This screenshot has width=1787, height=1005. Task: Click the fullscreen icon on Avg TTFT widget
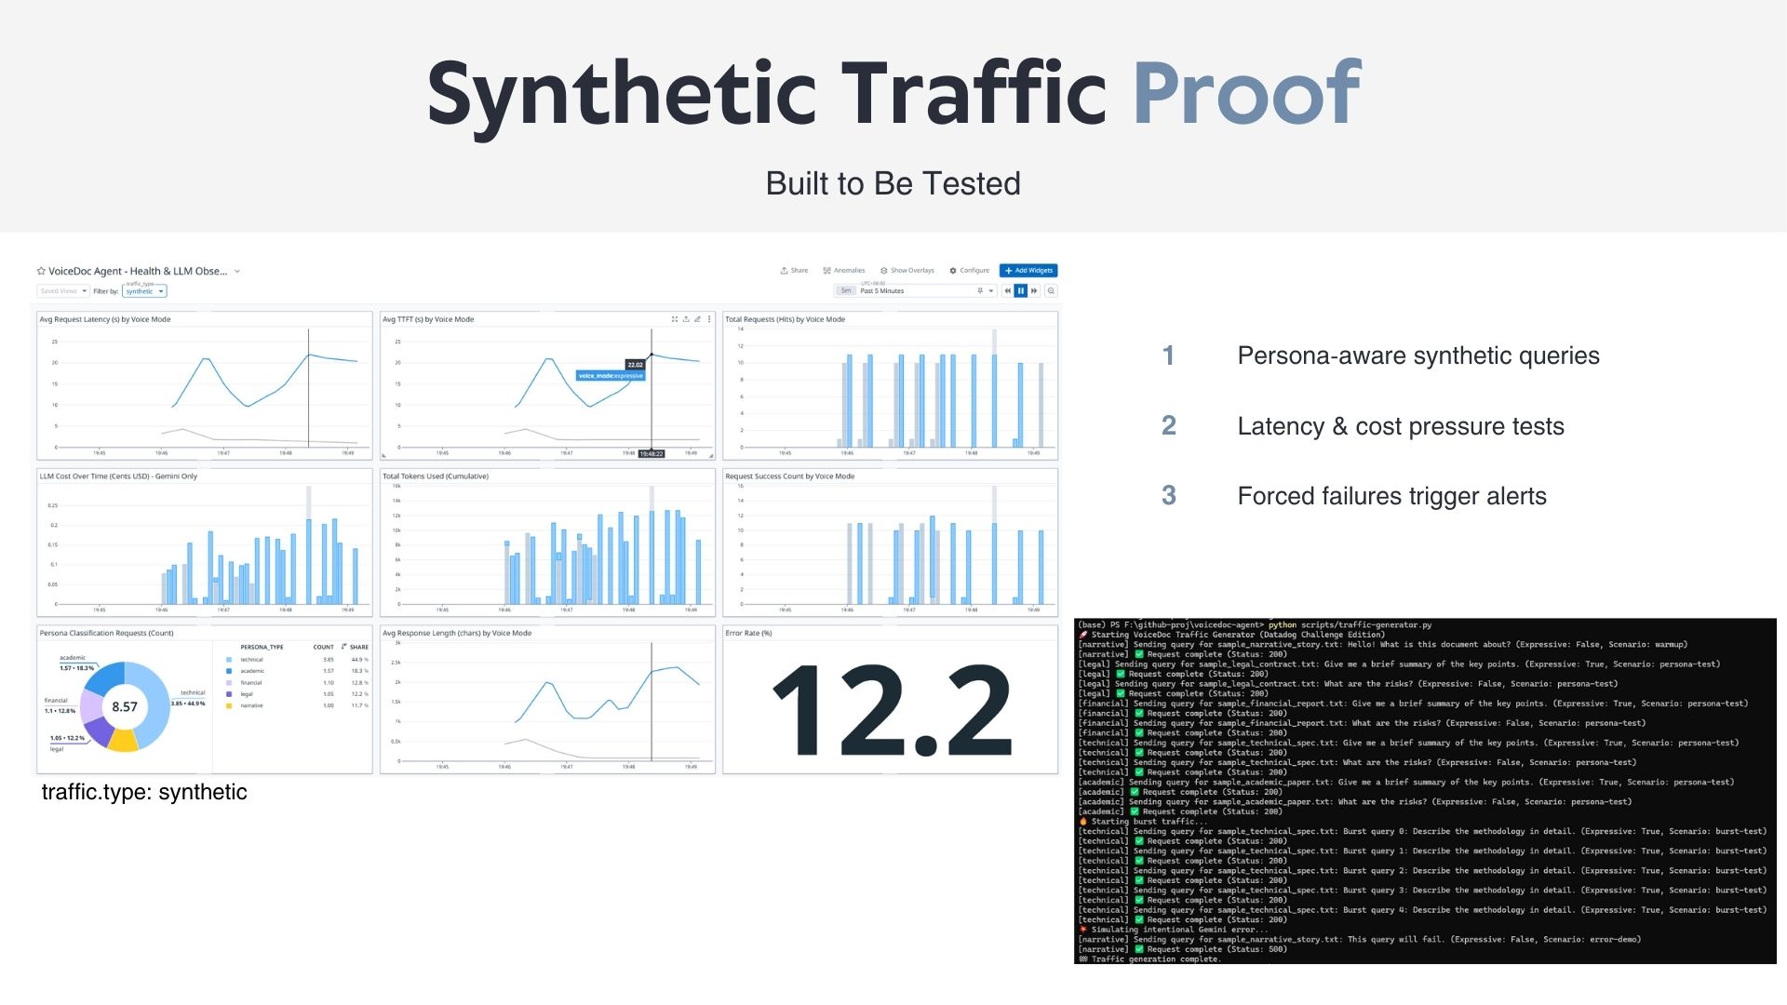pyautogui.click(x=675, y=319)
